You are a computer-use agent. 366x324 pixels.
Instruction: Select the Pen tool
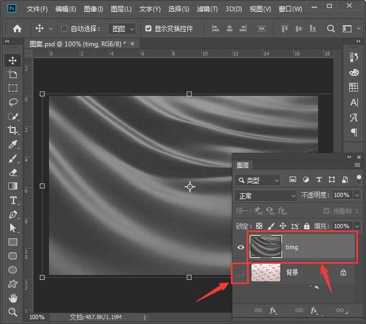tap(12, 214)
